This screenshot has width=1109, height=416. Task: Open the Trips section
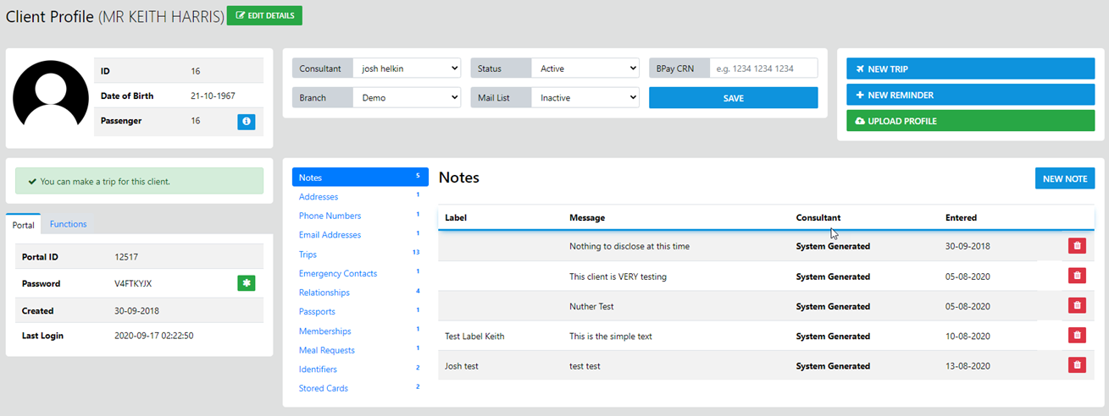pos(308,255)
